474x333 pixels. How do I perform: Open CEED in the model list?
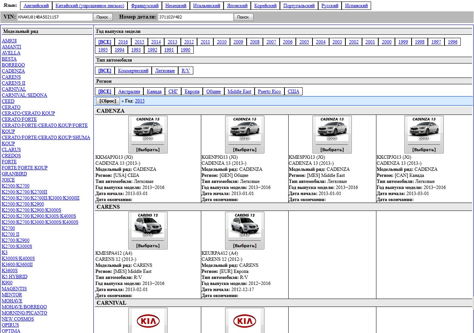pos(8,101)
